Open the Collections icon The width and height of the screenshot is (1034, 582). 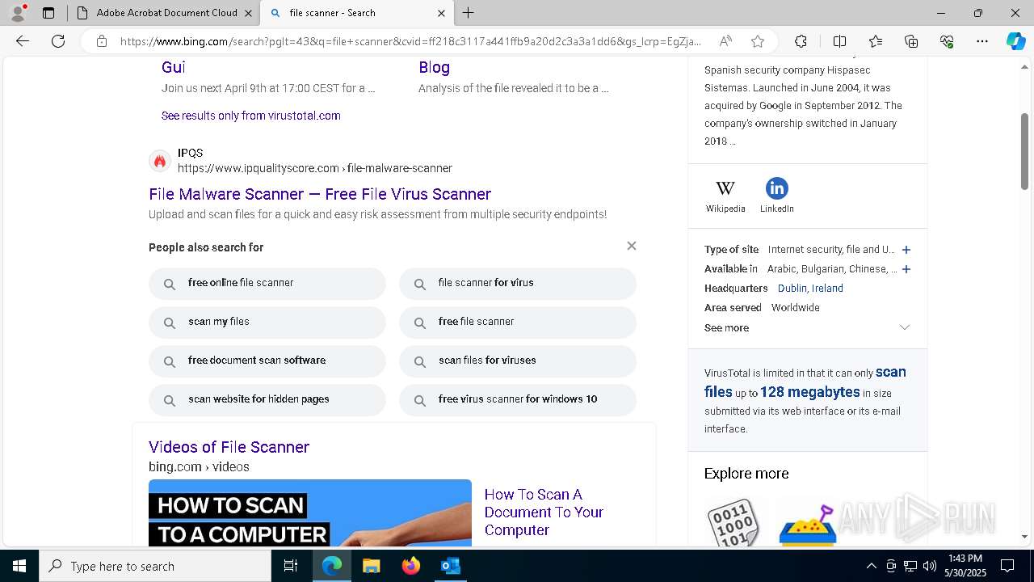[x=911, y=41]
